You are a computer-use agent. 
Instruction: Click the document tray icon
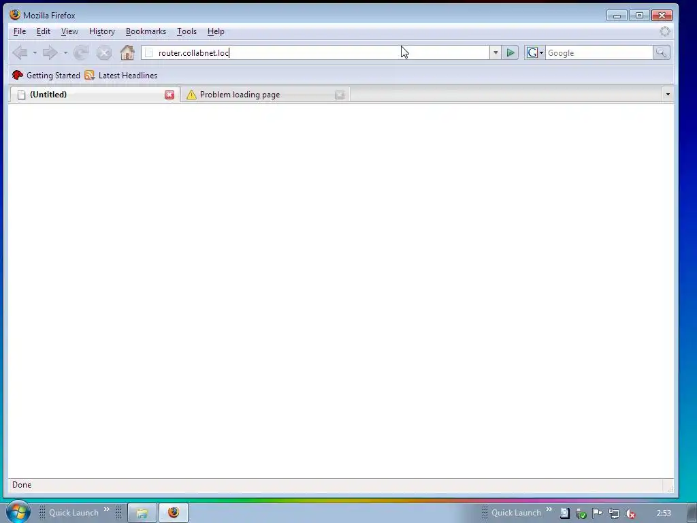[564, 513]
